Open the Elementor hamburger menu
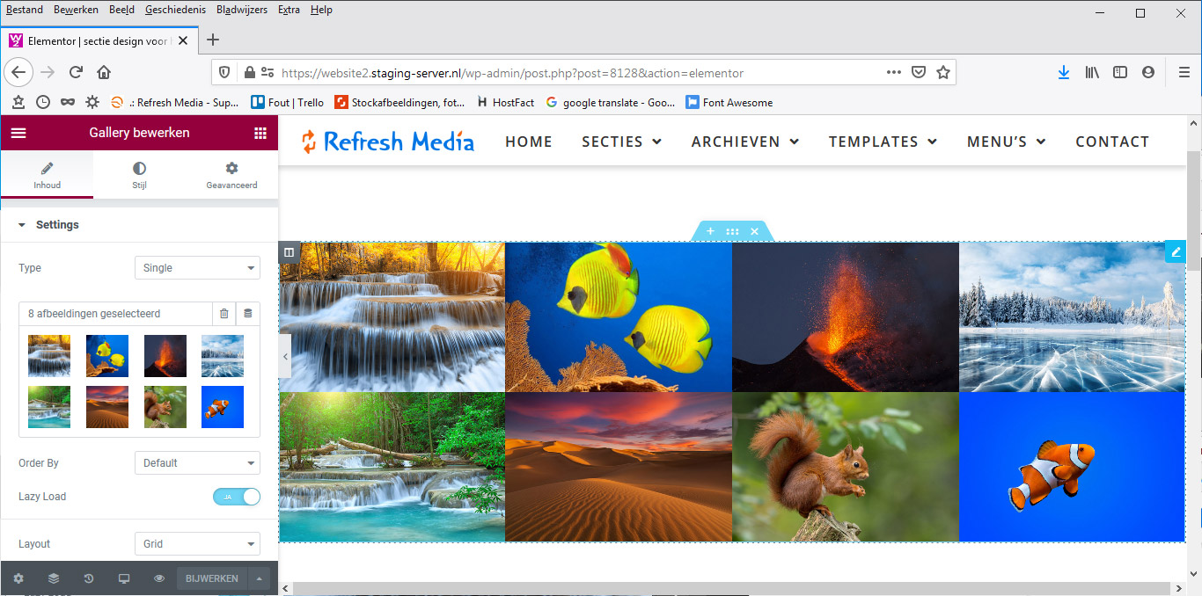The image size is (1202, 596). click(18, 133)
